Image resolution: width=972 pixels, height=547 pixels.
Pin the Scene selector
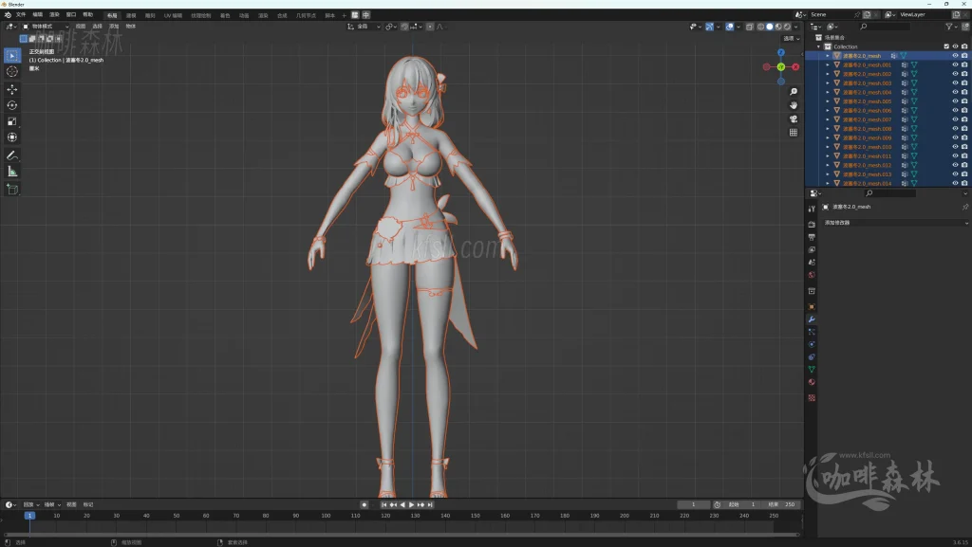coord(857,15)
